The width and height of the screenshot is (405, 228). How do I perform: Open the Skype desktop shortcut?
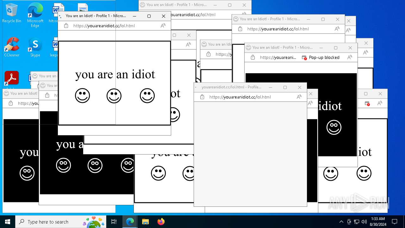[35, 47]
